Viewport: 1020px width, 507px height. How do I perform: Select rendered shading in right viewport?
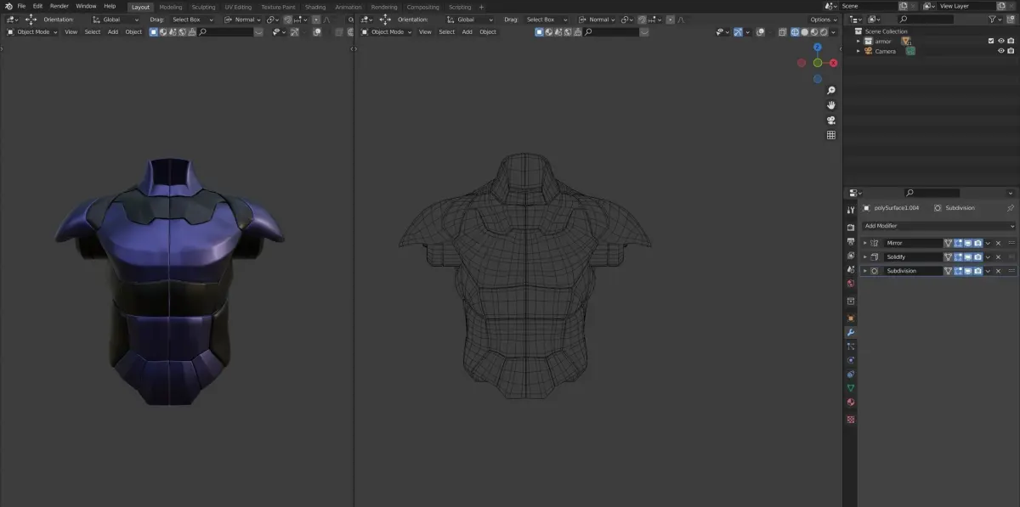click(823, 32)
